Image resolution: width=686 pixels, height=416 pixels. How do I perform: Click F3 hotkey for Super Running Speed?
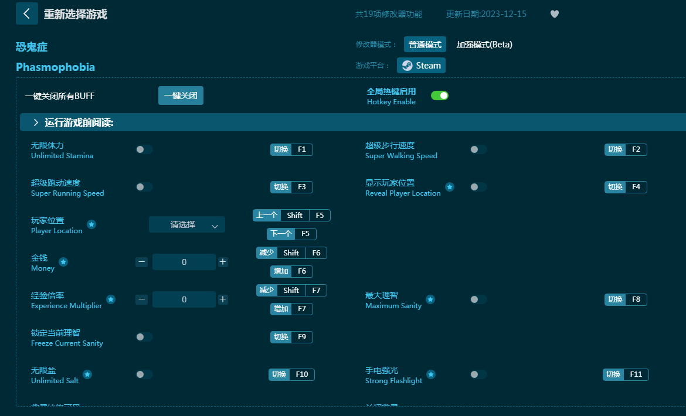tap(291, 187)
